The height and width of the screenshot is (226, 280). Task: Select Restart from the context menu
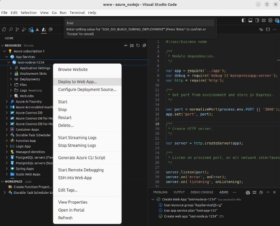(87, 118)
